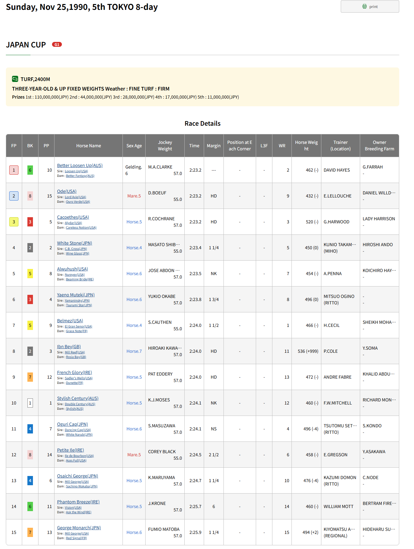Open sire link Nureyev(USA)
Image resolution: width=414 pixels, height=549 pixels.
pyautogui.click(x=75, y=275)
